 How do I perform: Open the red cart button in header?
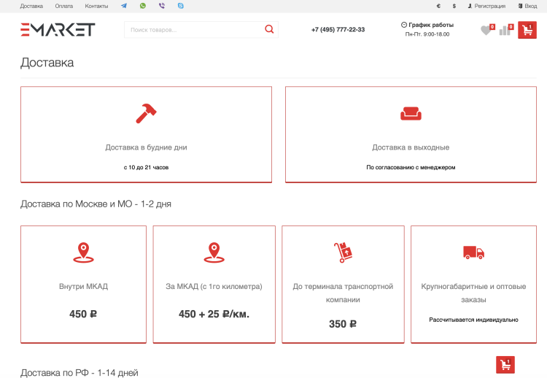pos(527,30)
